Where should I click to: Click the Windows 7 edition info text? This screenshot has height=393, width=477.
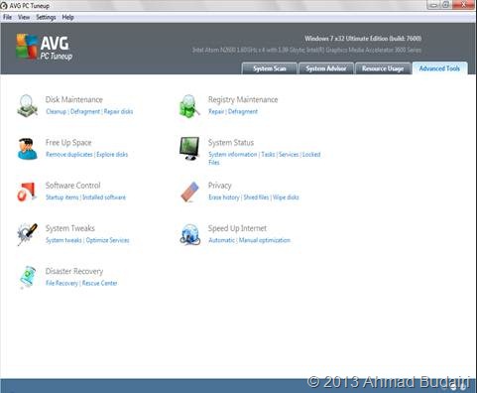point(363,39)
